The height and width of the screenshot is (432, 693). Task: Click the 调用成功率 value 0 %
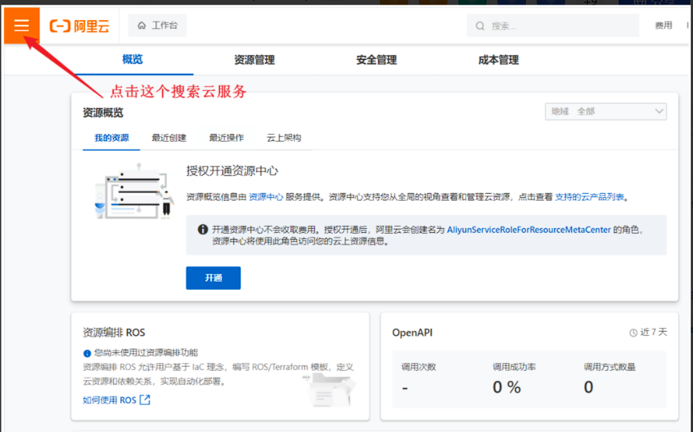[x=507, y=387]
